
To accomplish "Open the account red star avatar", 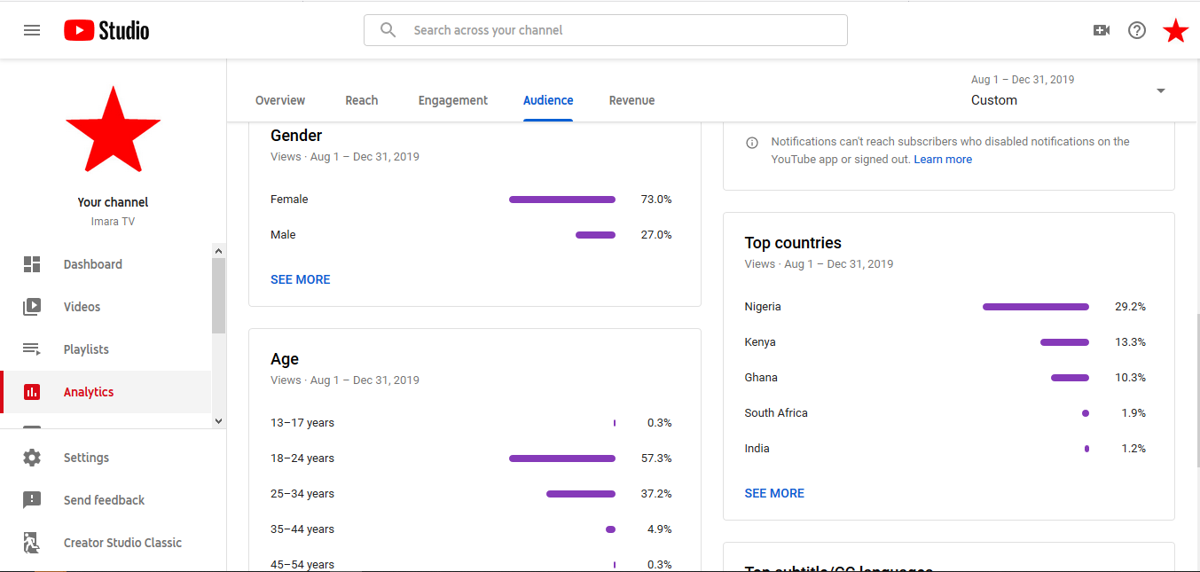I will click(x=1176, y=30).
